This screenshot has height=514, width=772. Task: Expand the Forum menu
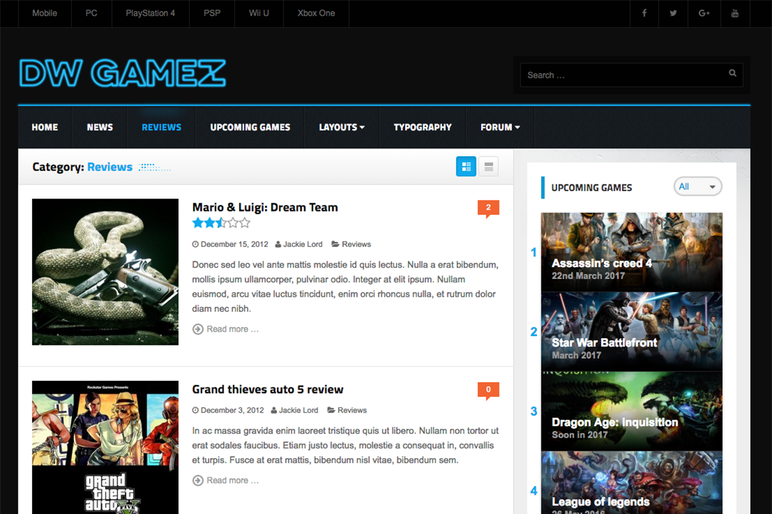pyautogui.click(x=500, y=127)
